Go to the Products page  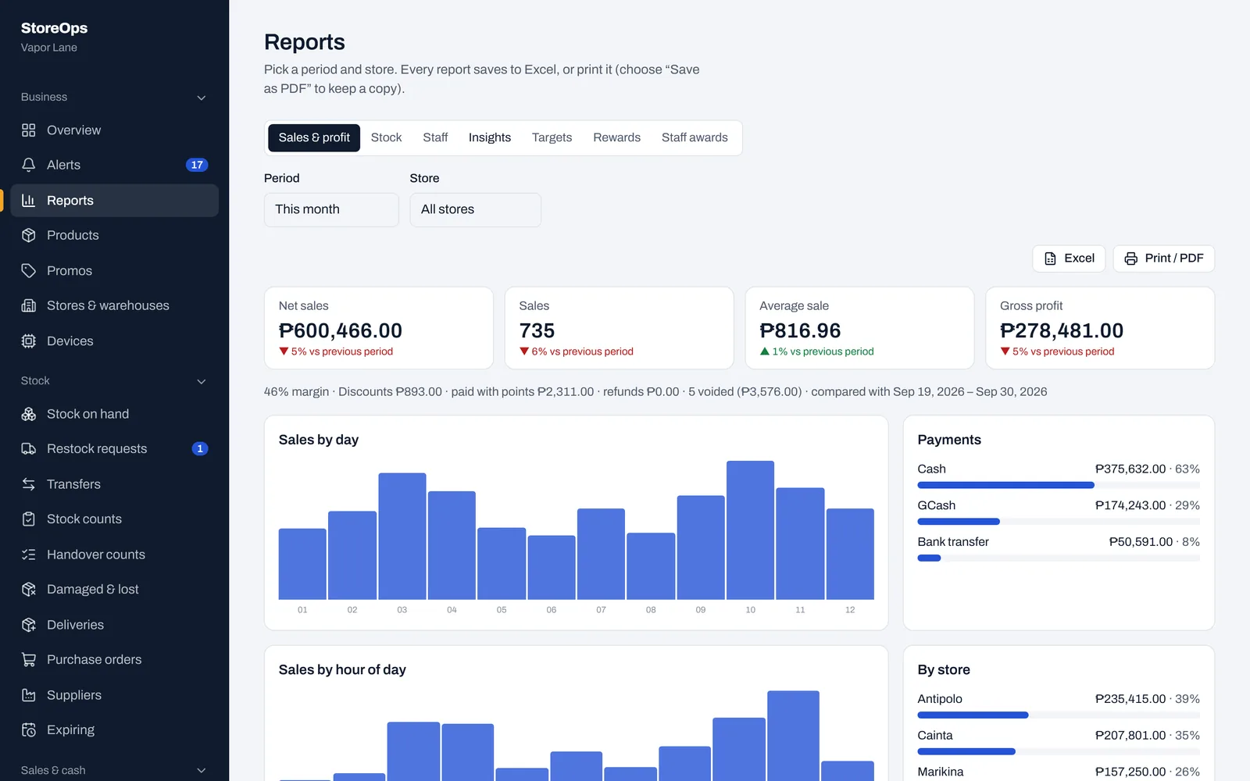click(x=114, y=235)
